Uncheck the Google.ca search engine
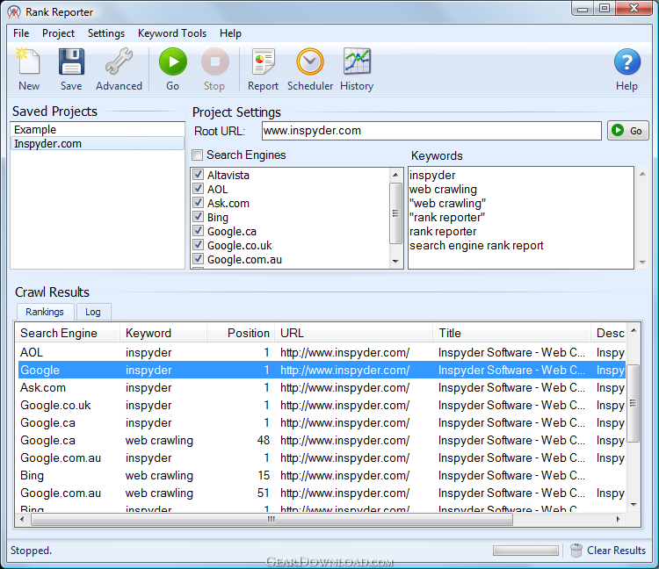The height and width of the screenshot is (569, 659). [x=198, y=231]
